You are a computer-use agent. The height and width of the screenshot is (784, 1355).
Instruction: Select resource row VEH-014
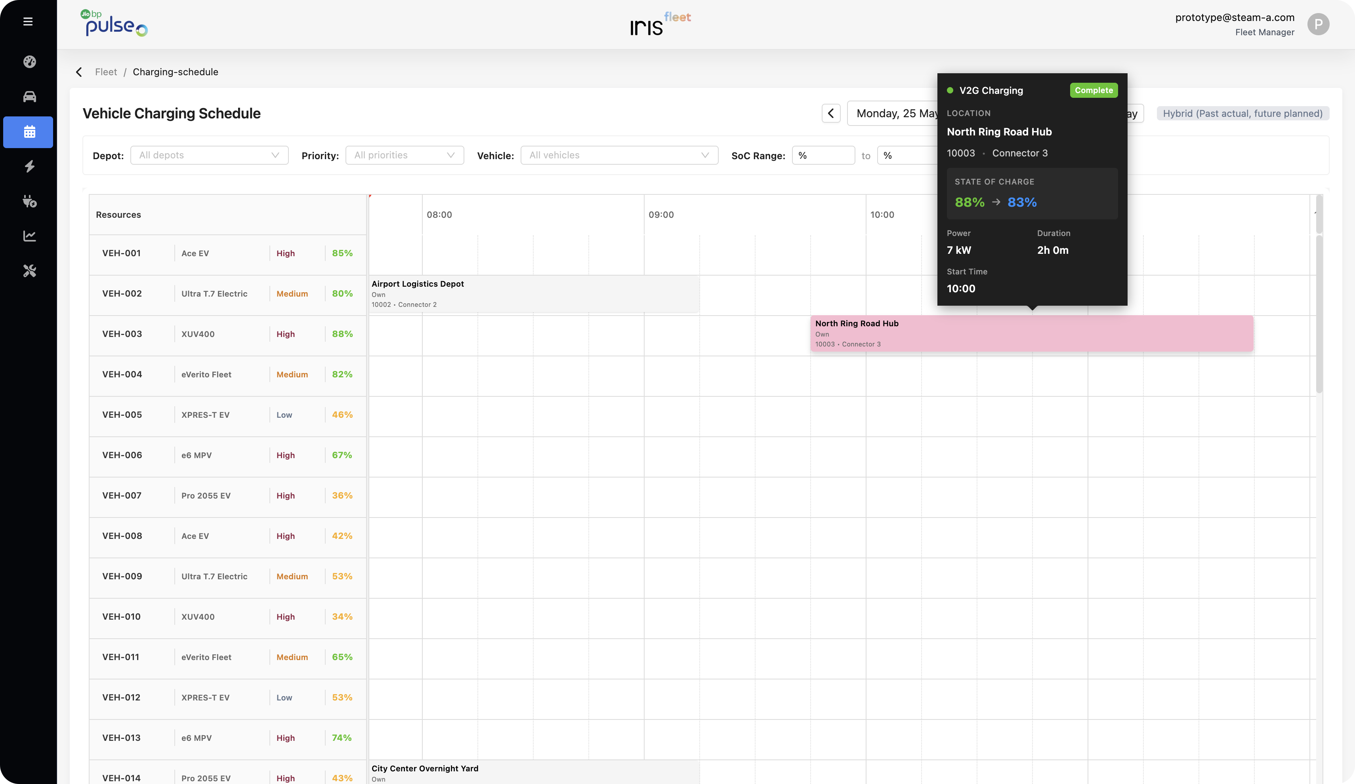click(227, 773)
